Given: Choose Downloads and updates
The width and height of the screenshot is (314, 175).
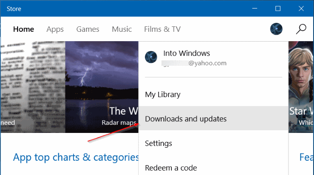Looking at the screenshot, I should point(213,118).
